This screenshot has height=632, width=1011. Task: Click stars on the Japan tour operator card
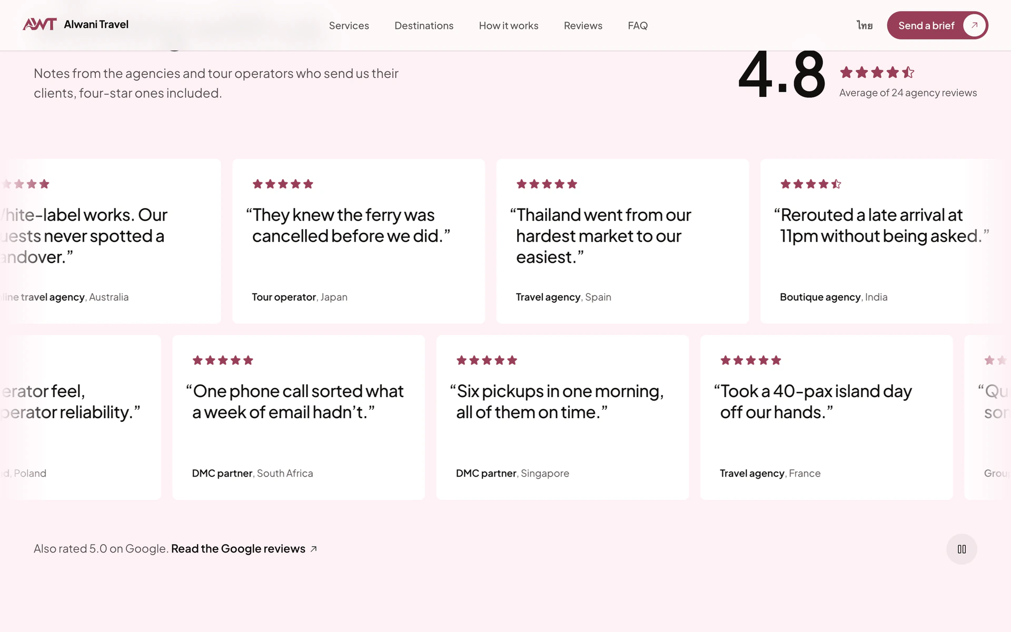pos(283,184)
